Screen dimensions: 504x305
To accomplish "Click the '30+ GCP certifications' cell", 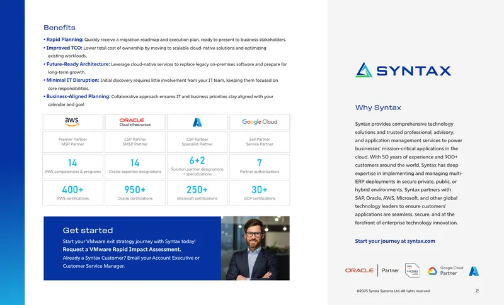I will 260,193.
